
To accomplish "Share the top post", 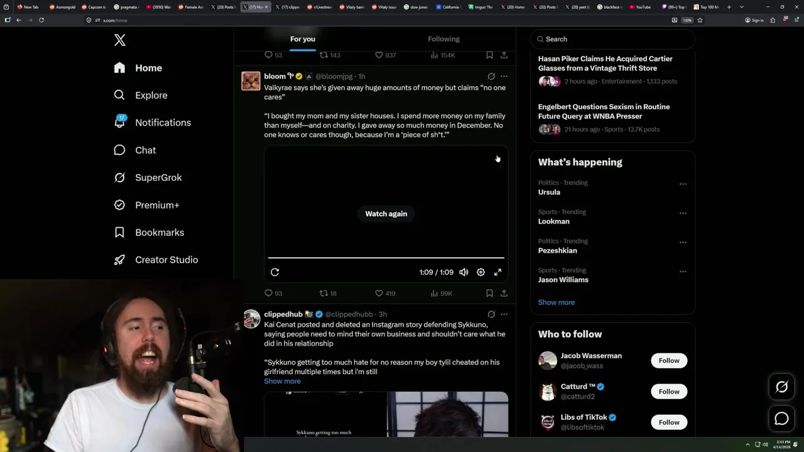I will pyautogui.click(x=504, y=55).
